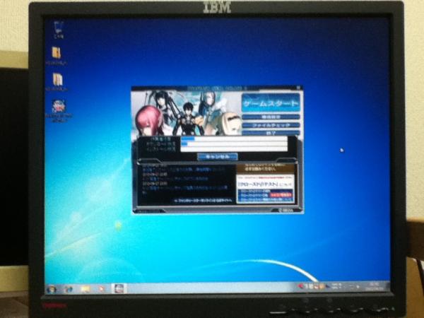Open the Recycle Bin desktop icon
Screen dimensions: 424x318
tap(59, 30)
